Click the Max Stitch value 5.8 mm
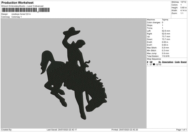 [165, 48]
